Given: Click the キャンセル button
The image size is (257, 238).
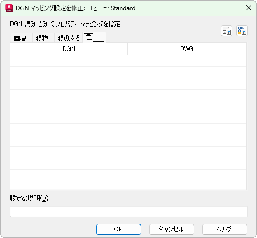Looking at the screenshot, I should 172,229.
